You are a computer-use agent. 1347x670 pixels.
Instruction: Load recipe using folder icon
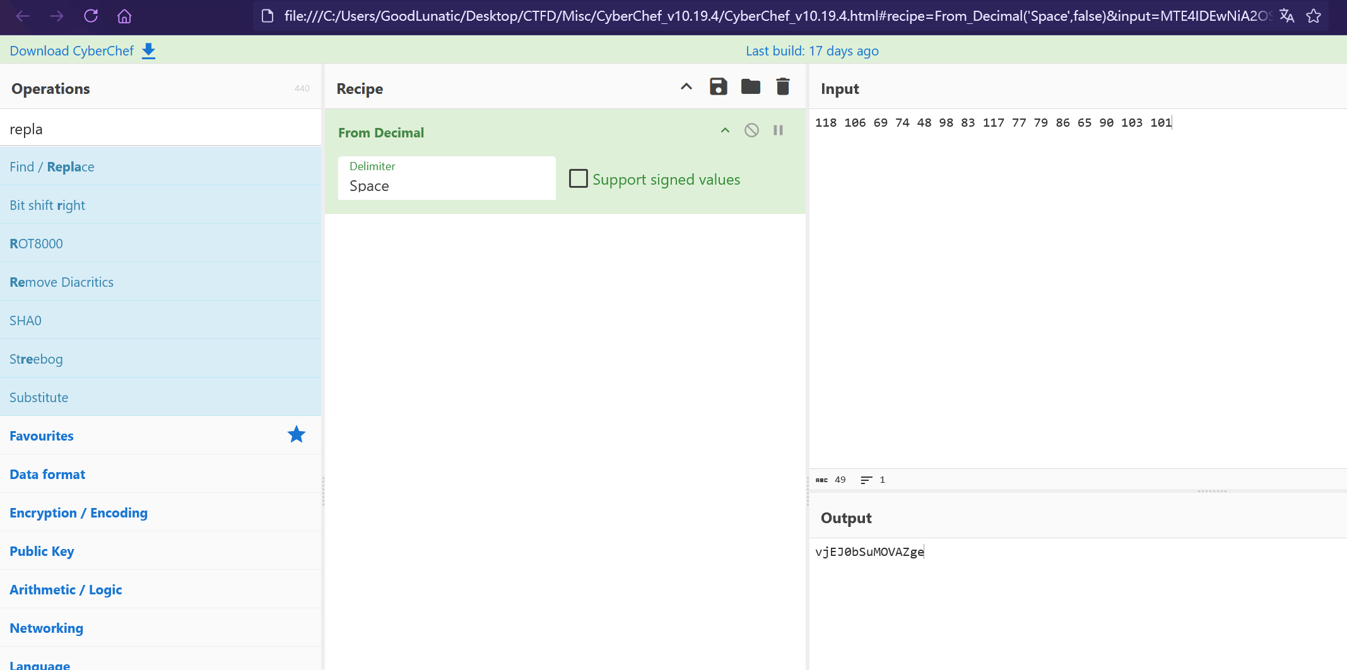point(751,86)
